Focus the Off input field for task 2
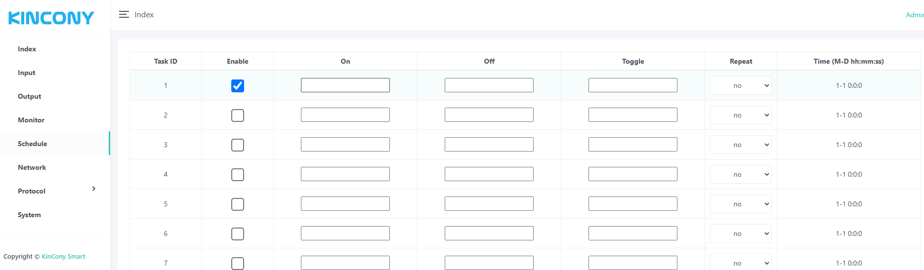The width and height of the screenshot is (924, 270). pos(489,115)
